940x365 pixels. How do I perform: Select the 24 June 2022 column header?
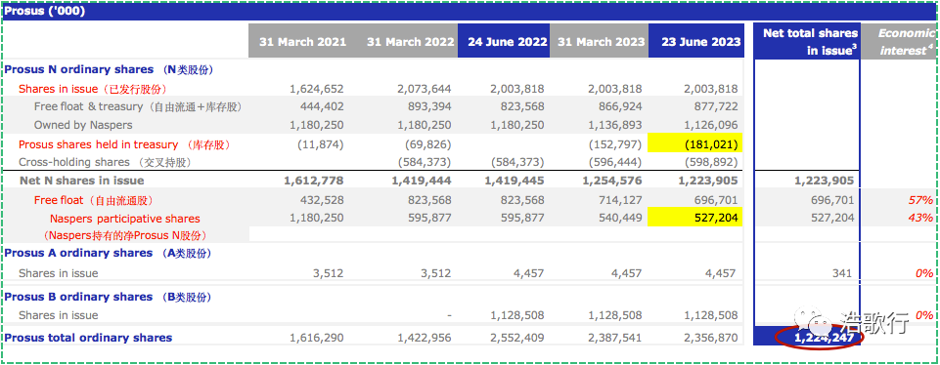pyautogui.click(x=504, y=42)
